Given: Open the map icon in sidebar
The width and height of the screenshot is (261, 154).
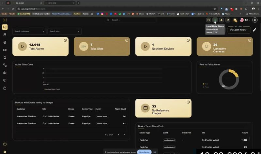Looking at the screenshot, I should (5, 73).
